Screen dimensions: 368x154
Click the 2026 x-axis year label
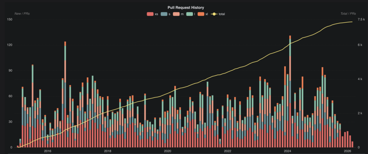point(347,151)
